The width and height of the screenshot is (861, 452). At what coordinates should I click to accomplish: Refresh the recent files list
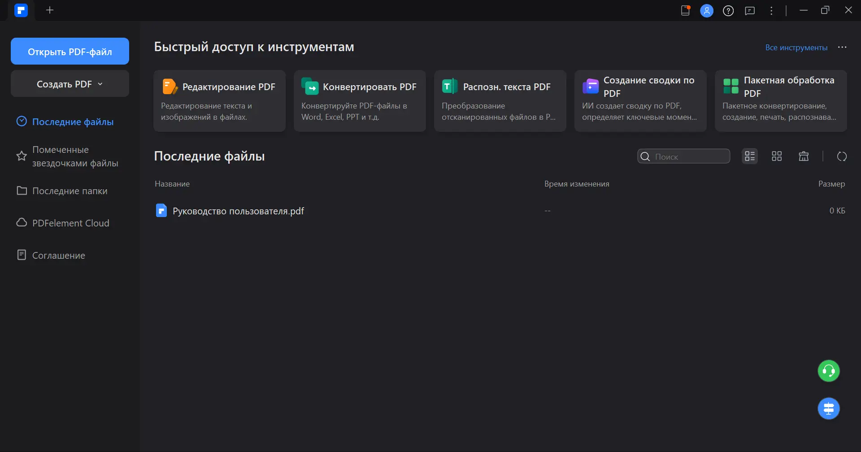pos(842,156)
